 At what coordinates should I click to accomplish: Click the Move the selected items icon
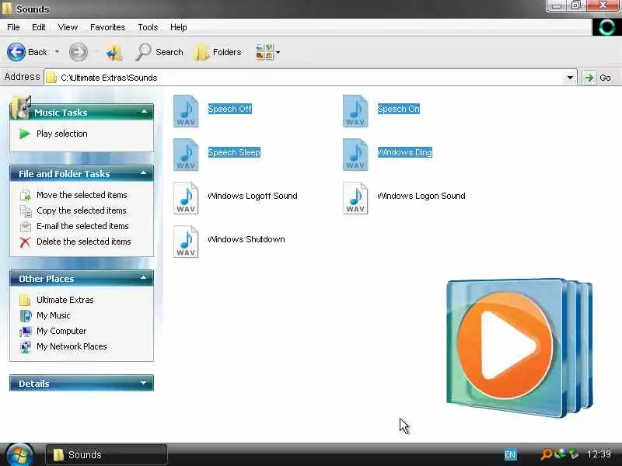point(26,195)
